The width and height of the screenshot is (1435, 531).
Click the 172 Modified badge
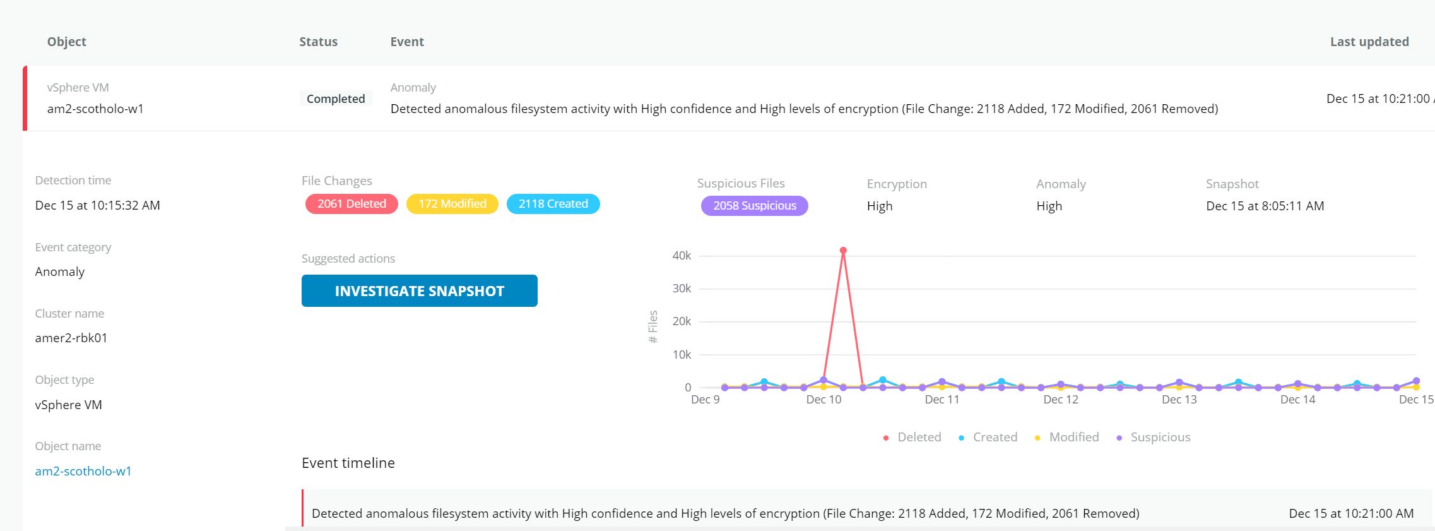452,204
